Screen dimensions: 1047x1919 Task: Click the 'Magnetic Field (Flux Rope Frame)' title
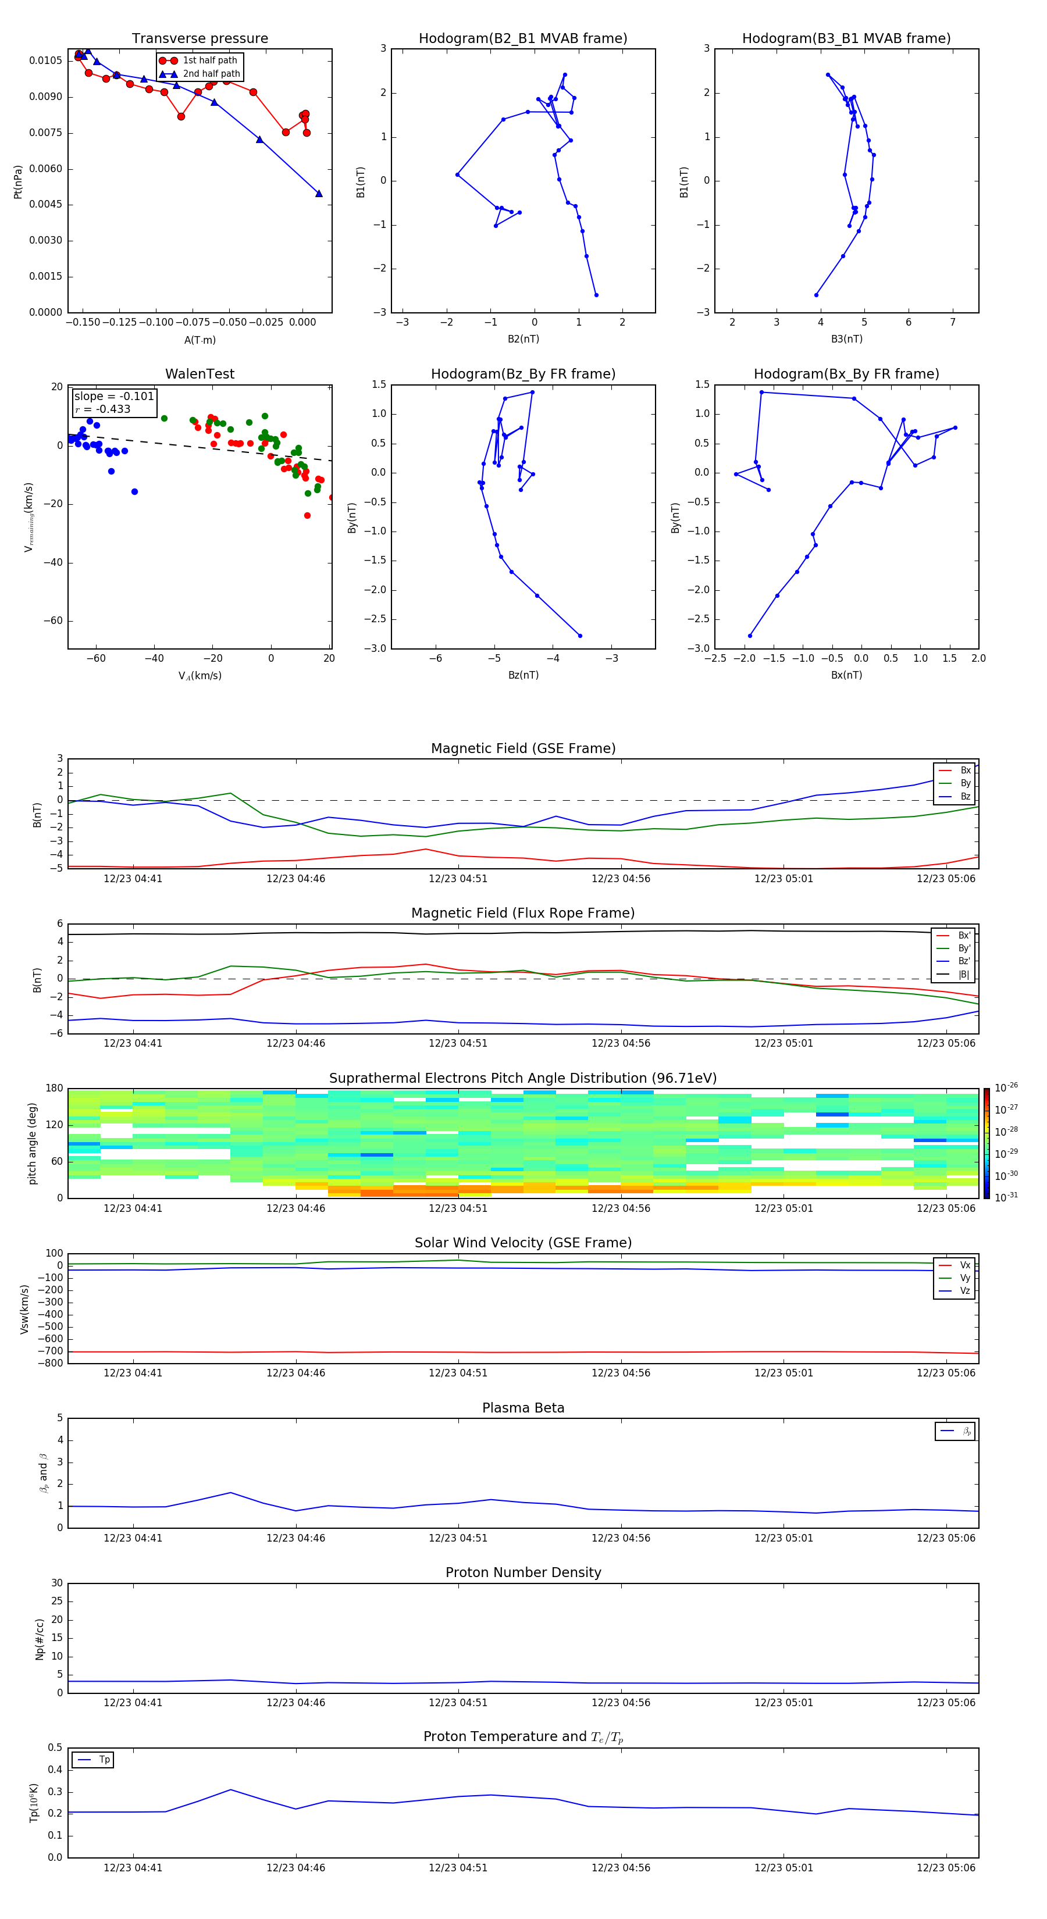pyautogui.click(x=523, y=914)
